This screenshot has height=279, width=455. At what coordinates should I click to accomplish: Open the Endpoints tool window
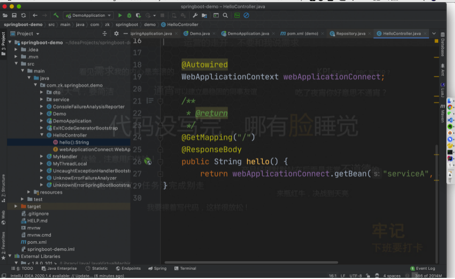[128, 269]
